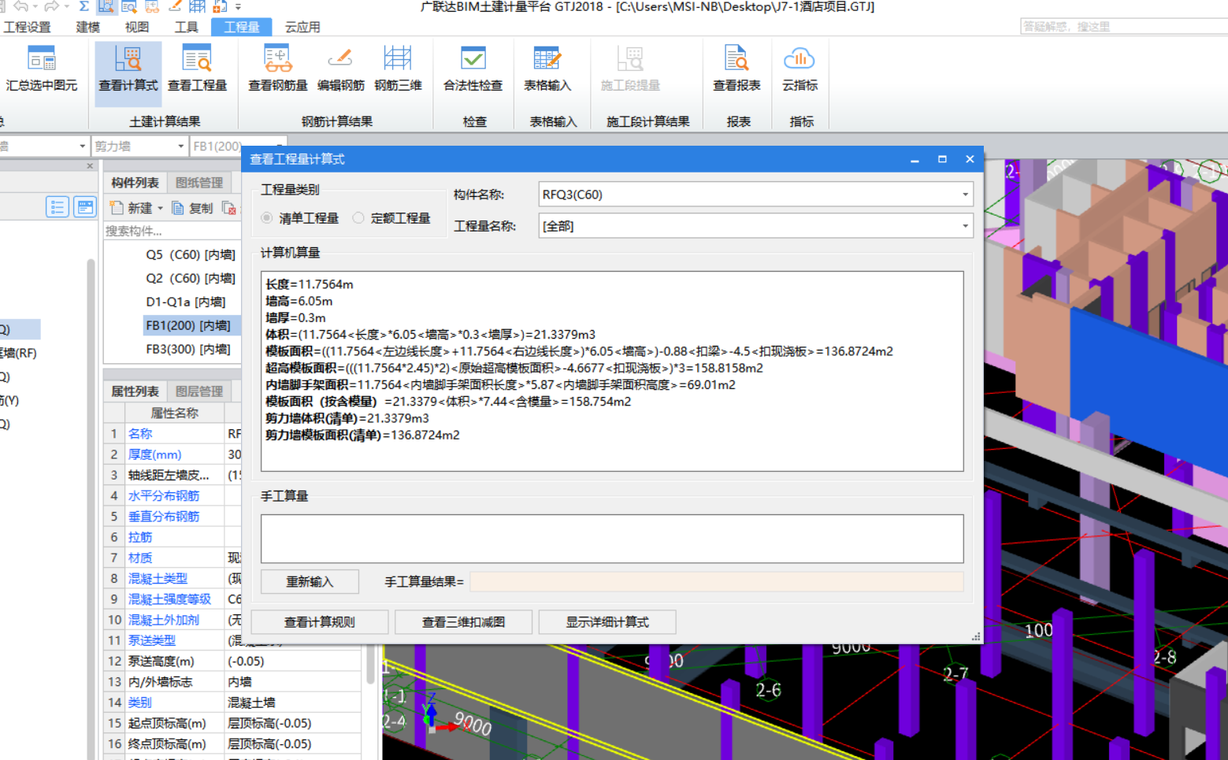The width and height of the screenshot is (1228, 760).
Task: Select the 编辑钢筋 tool
Action: coord(340,70)
